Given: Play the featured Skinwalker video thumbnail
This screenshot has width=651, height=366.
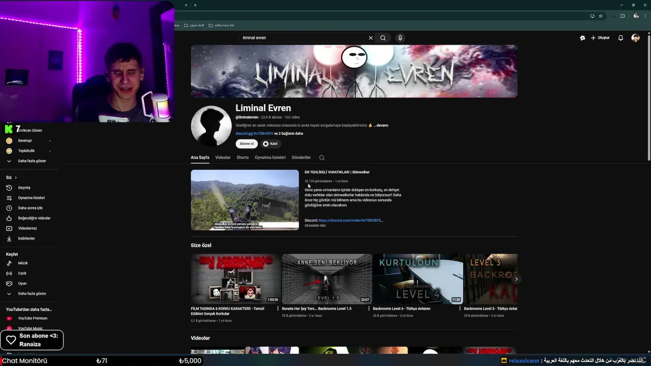Looking at the screenshot, I should click(x=245, y=200).
